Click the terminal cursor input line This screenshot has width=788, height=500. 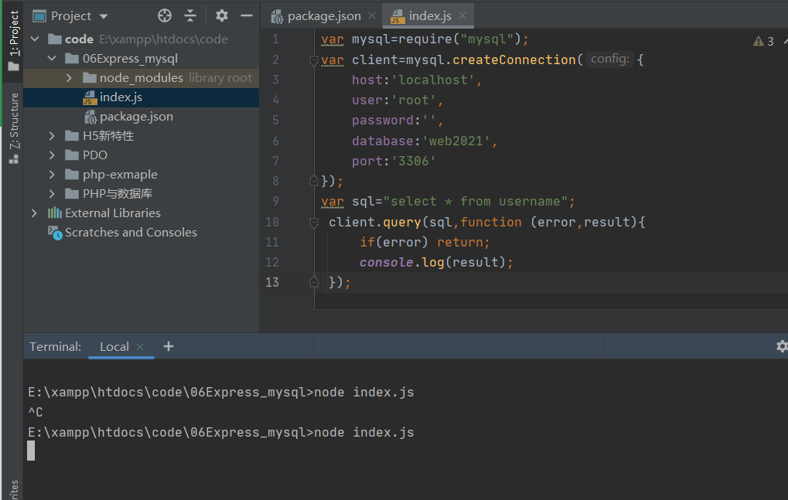31,451
